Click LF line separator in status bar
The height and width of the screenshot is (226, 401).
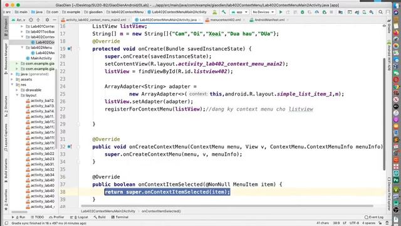tap(345, 223)
